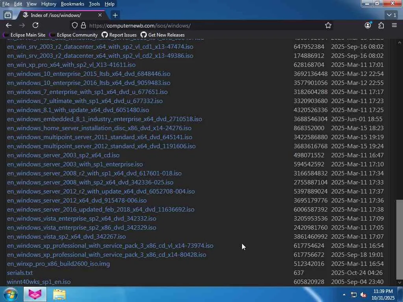403x302 pixels.
Task: Bookmark this page with the star icon
Action: tap(328, 25)
